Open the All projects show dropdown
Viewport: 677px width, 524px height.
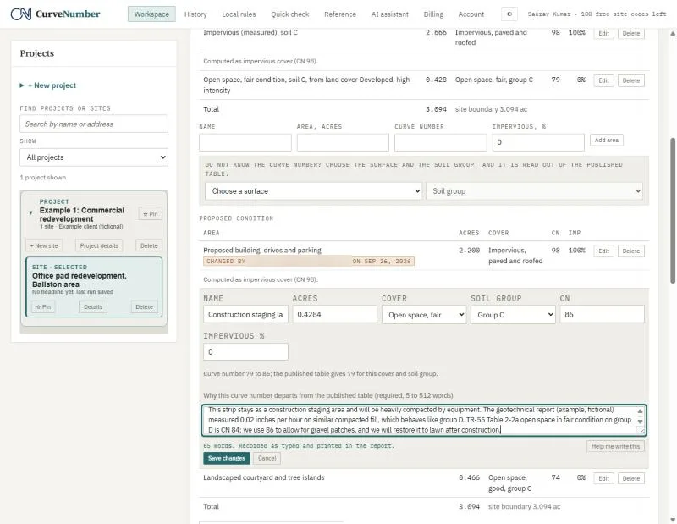(94, 157)
